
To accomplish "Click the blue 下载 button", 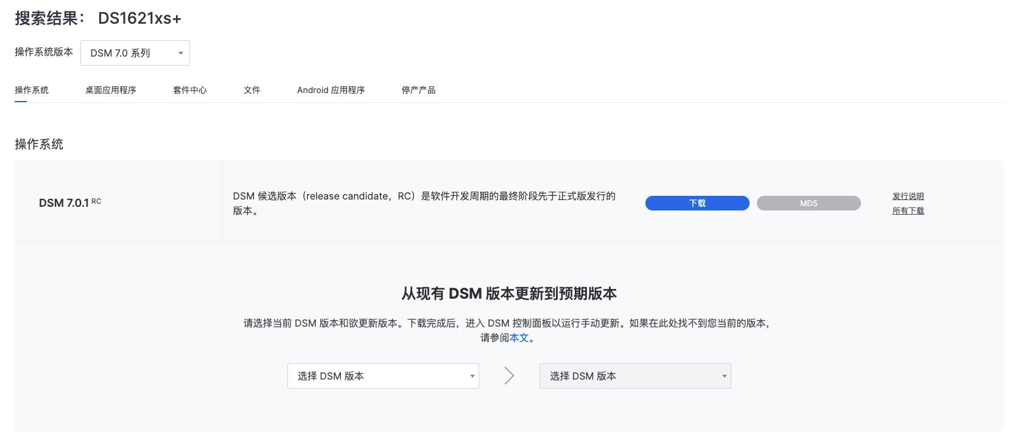I will point(697,203).
